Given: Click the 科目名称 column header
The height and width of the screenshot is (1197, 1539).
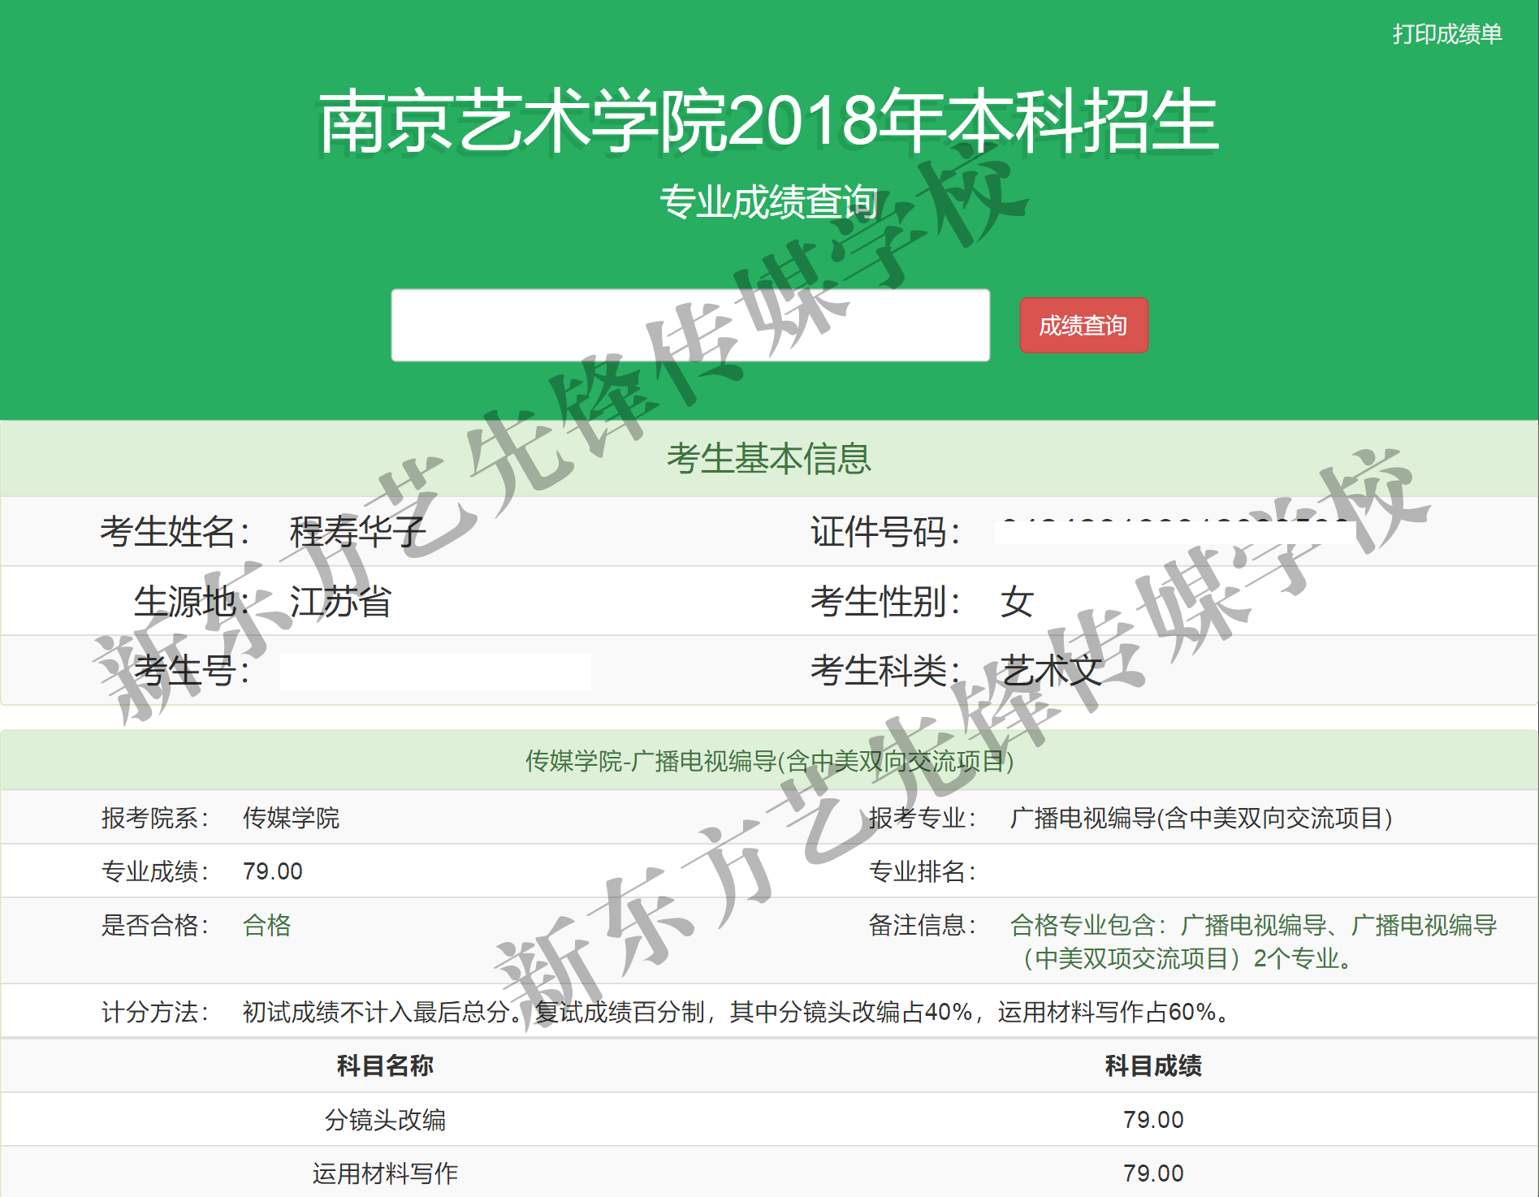Looking at the screenshot, I should pos(385,1065).
